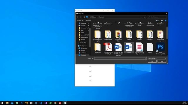188x105 pixels.
Task: Refresh the folder view
Action: pos(144,17)
